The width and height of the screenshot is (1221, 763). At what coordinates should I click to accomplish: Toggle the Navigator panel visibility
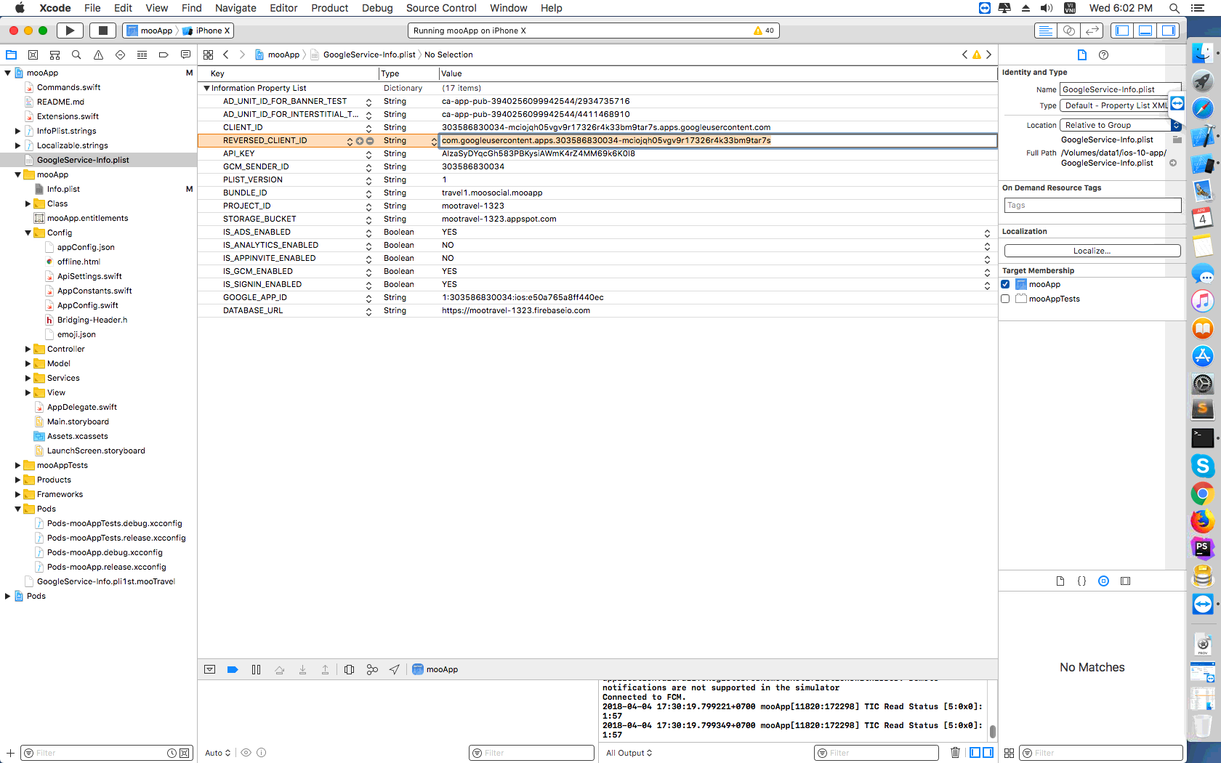(x=1122, y=31)
